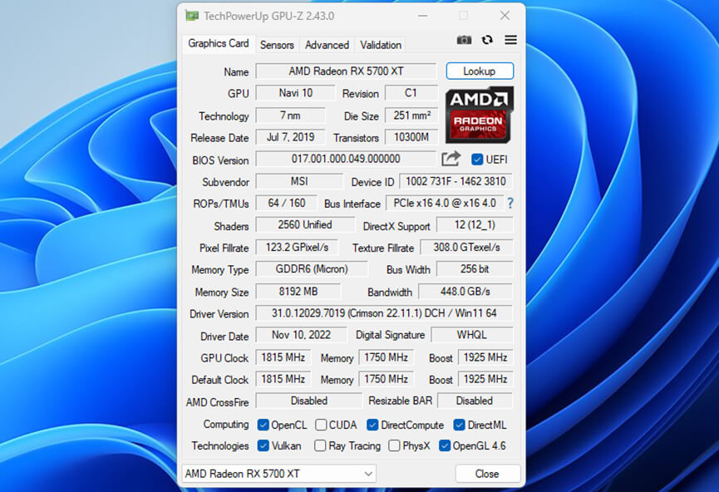The width and height of the screenshot is (719, 492).
Task: Minimize the GPU-Z window
Action: click(x=423, y=15)
